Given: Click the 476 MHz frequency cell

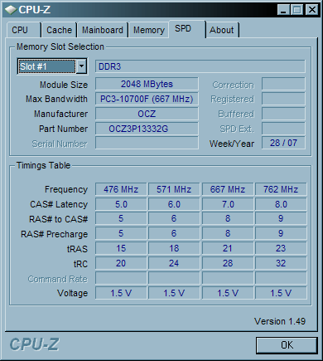Looking at the screenshot, I should pos(121,189).
